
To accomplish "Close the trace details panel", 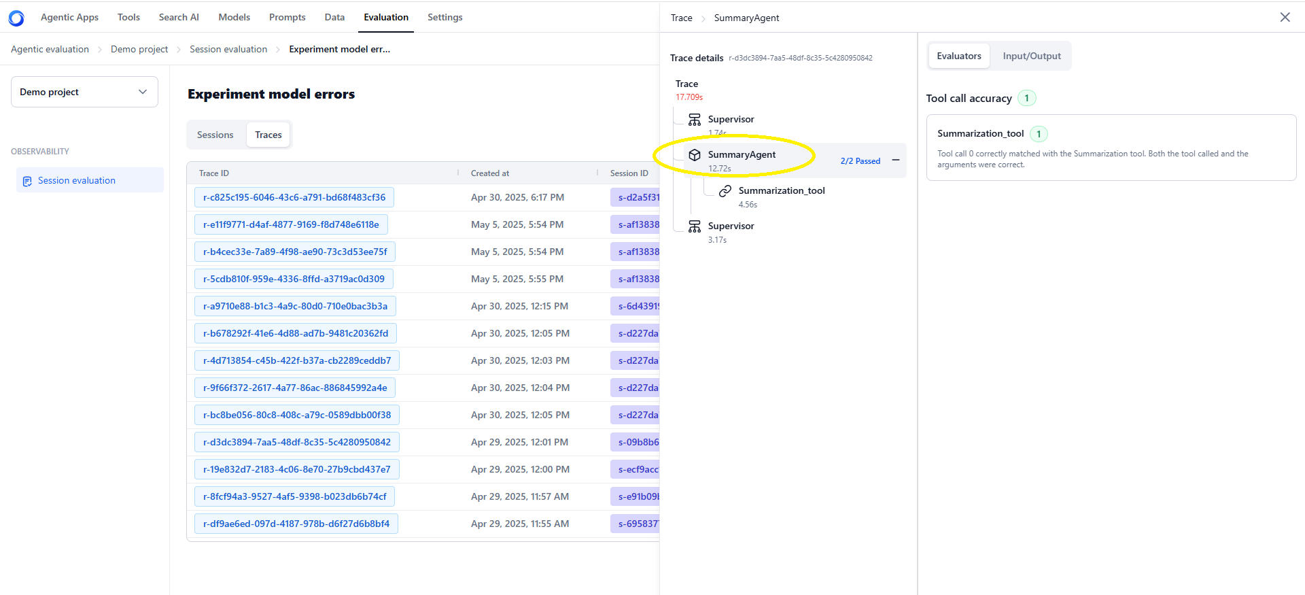I will (x=1285, y=17).
